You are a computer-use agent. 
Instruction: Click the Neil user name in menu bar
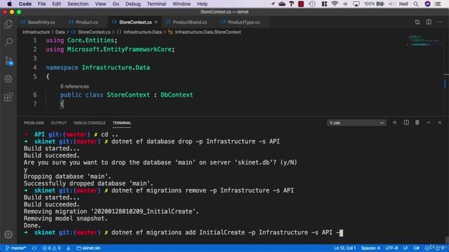click(x=403, y=3)
